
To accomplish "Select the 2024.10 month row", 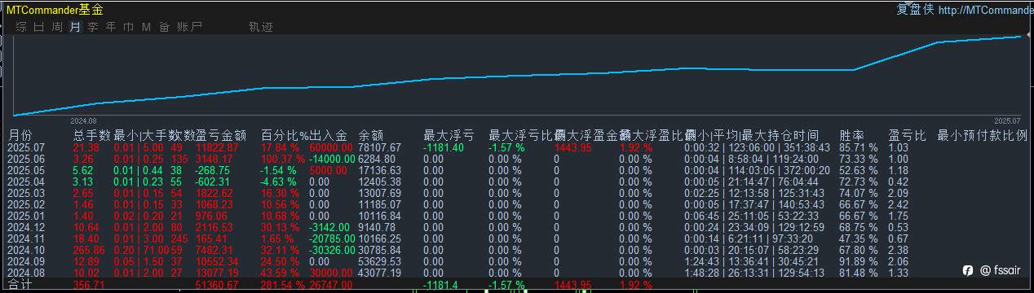I will point(517,250).
